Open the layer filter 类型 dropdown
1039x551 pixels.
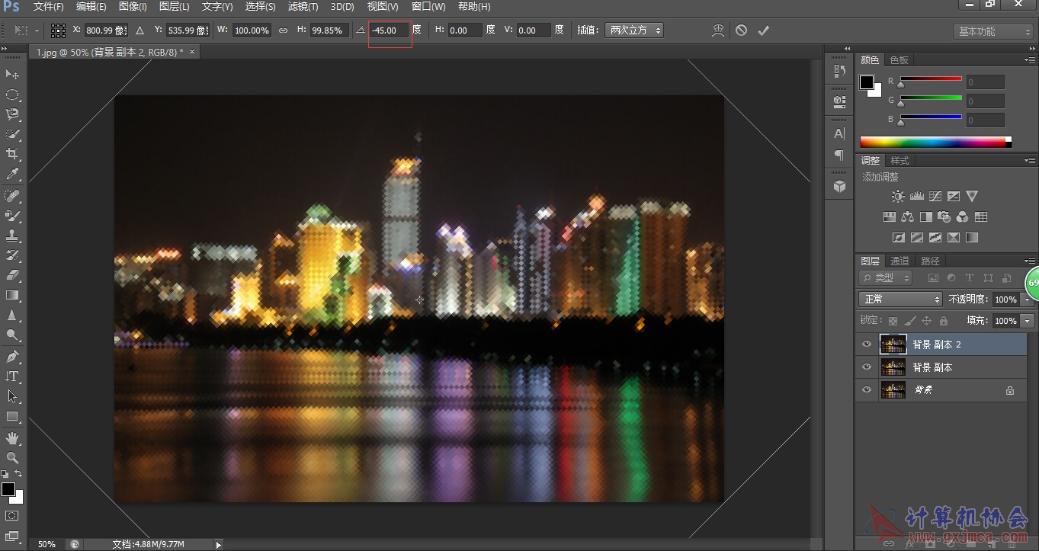(886, 278)
